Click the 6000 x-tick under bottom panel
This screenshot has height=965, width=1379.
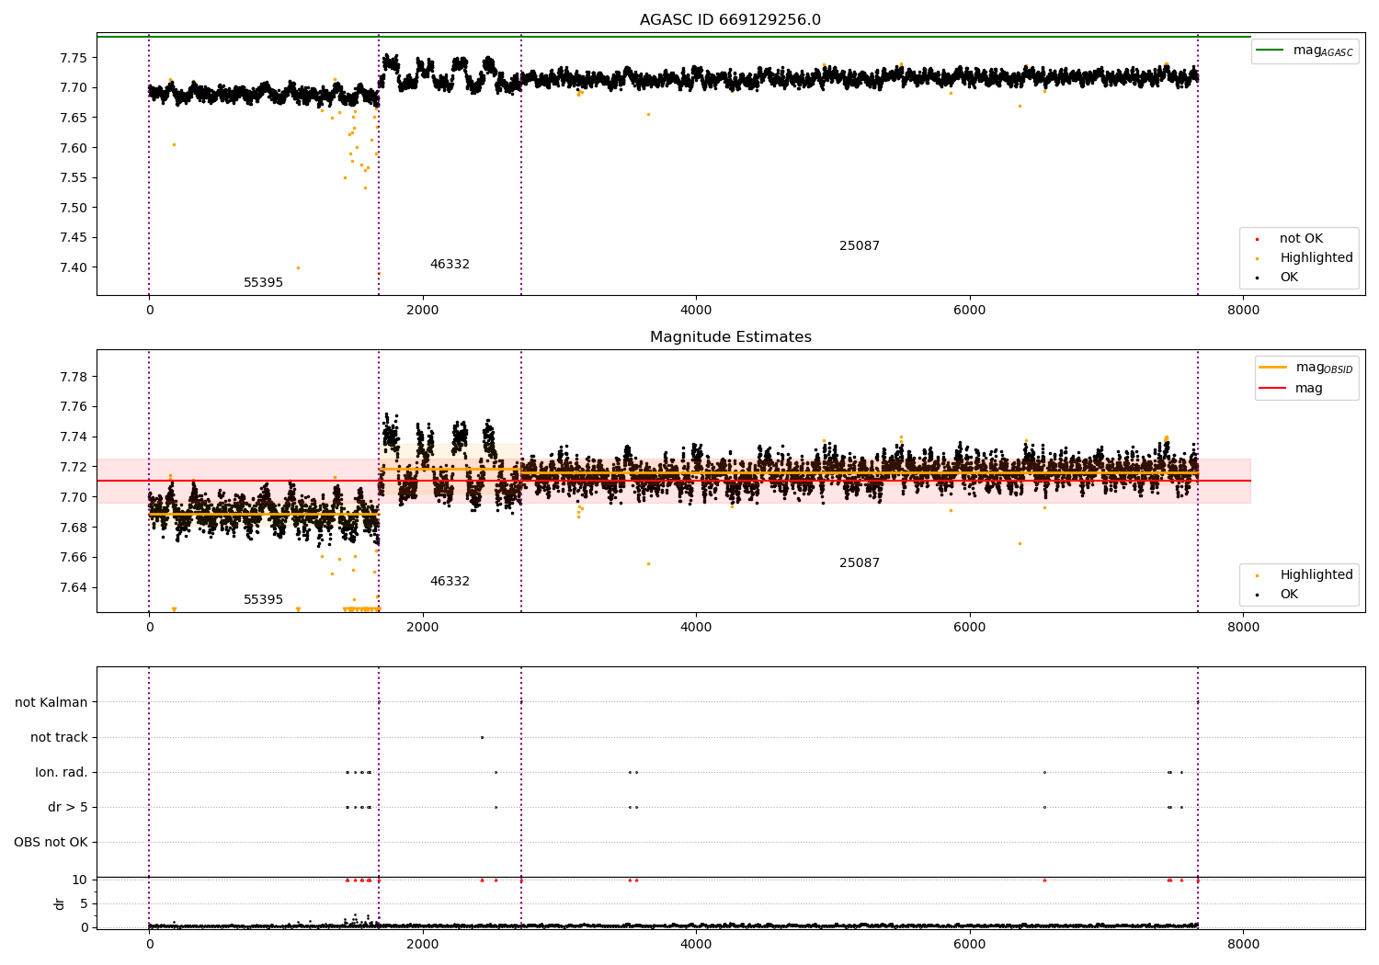click(970, 945)
